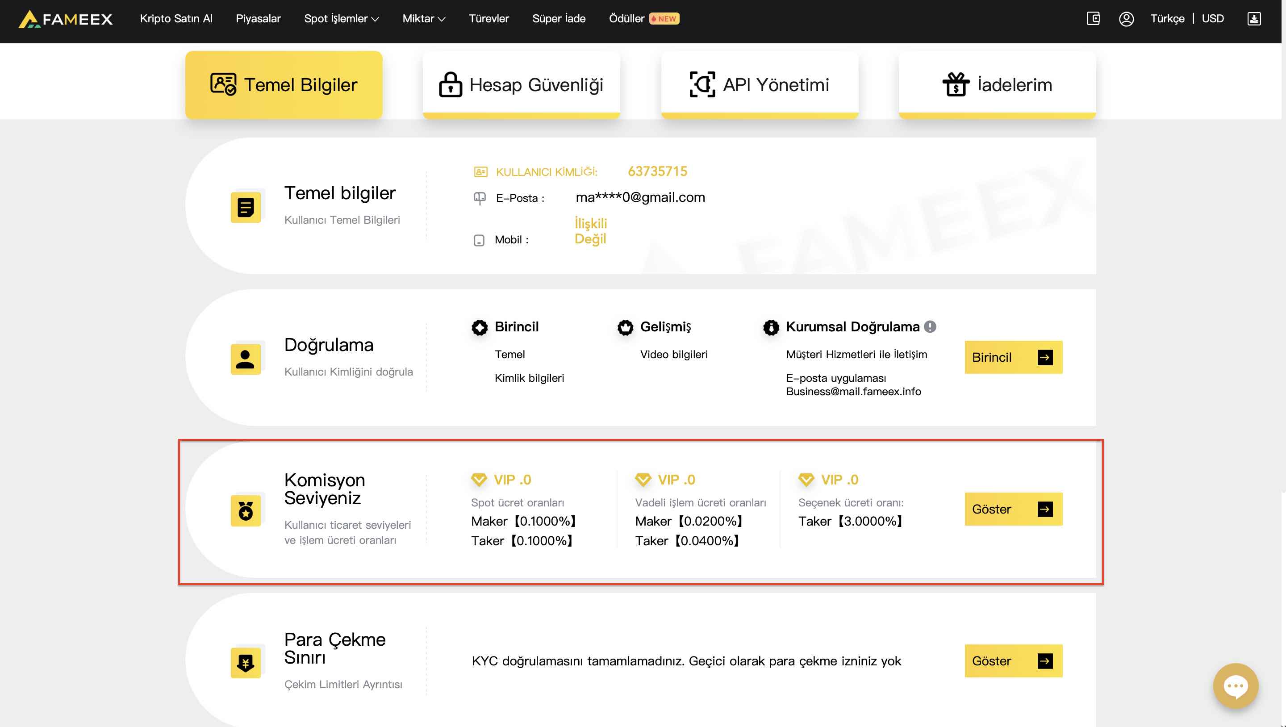Click the Hesap Güvenliği lock icon
This screenshot has width=1286, height=727.
450,84
